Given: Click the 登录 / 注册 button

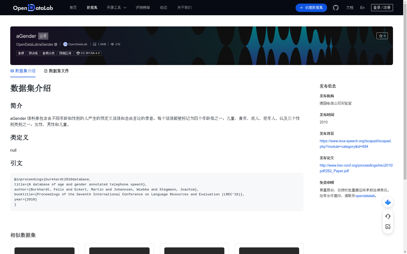Looking at the screenshot, I should (x=382, y=8).
